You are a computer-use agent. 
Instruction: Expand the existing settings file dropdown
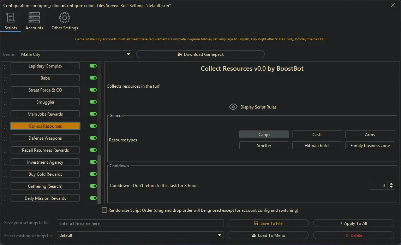click(219, 235)
